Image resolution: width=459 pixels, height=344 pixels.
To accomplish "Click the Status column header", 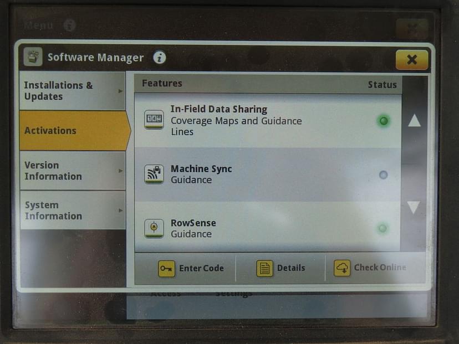I will [382, 85].
